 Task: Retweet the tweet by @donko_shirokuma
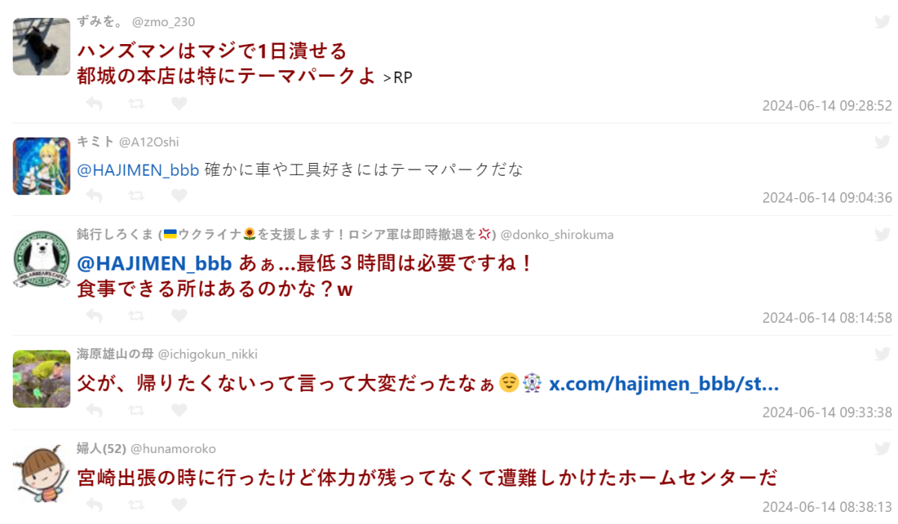click(x=137, y=315)
